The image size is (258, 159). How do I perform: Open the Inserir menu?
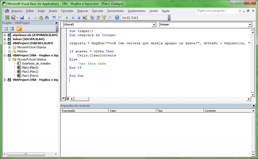click(x=53, y=11)
